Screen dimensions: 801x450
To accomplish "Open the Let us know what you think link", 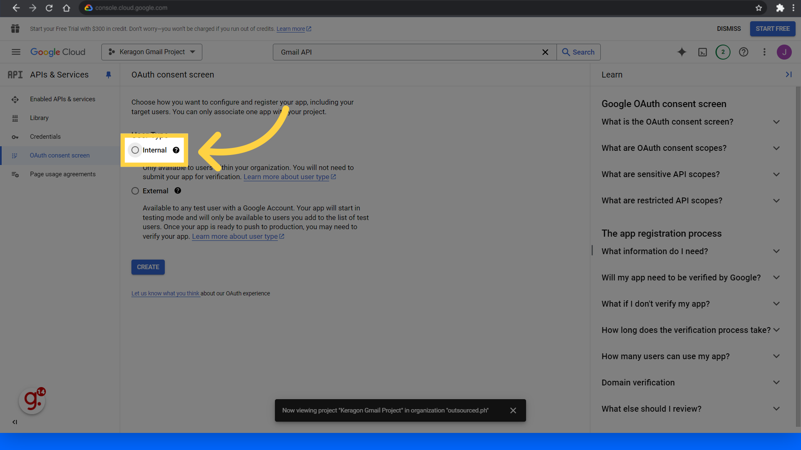I will 166,293.
